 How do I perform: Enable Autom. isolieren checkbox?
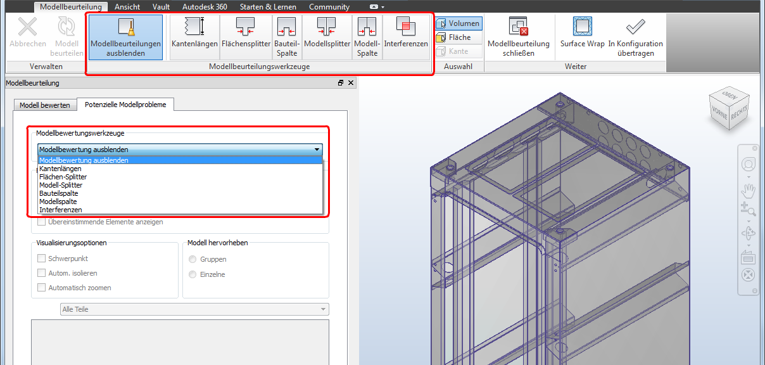pos(42,273)
